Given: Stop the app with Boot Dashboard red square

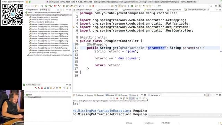Looking at the screenshot, I should point(42,88).
